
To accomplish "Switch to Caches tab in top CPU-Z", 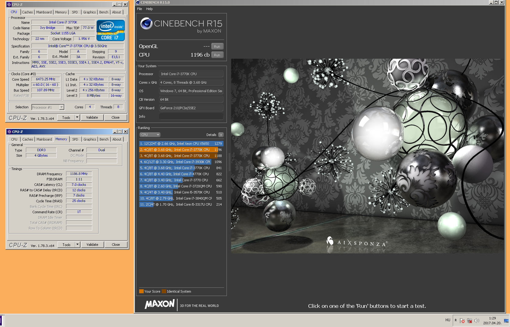I will 27,12.
